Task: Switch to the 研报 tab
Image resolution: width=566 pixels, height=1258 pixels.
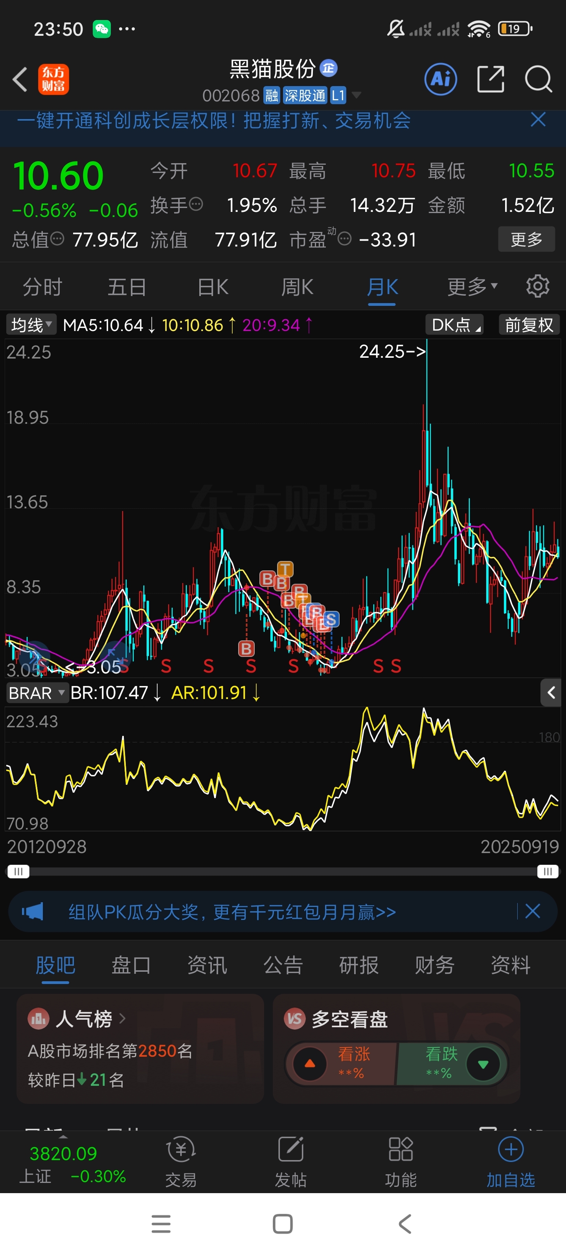Action: [x=359, y=965]
